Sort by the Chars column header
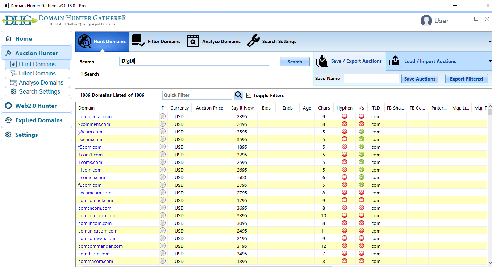Screen dimensions: 492x267 coord(324,108)
